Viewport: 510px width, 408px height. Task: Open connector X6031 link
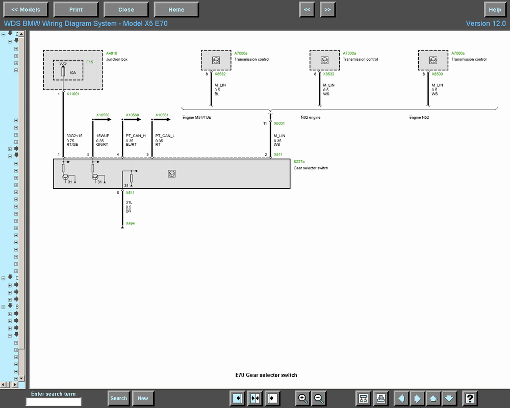pyautogui.click(x=279, y=123)
